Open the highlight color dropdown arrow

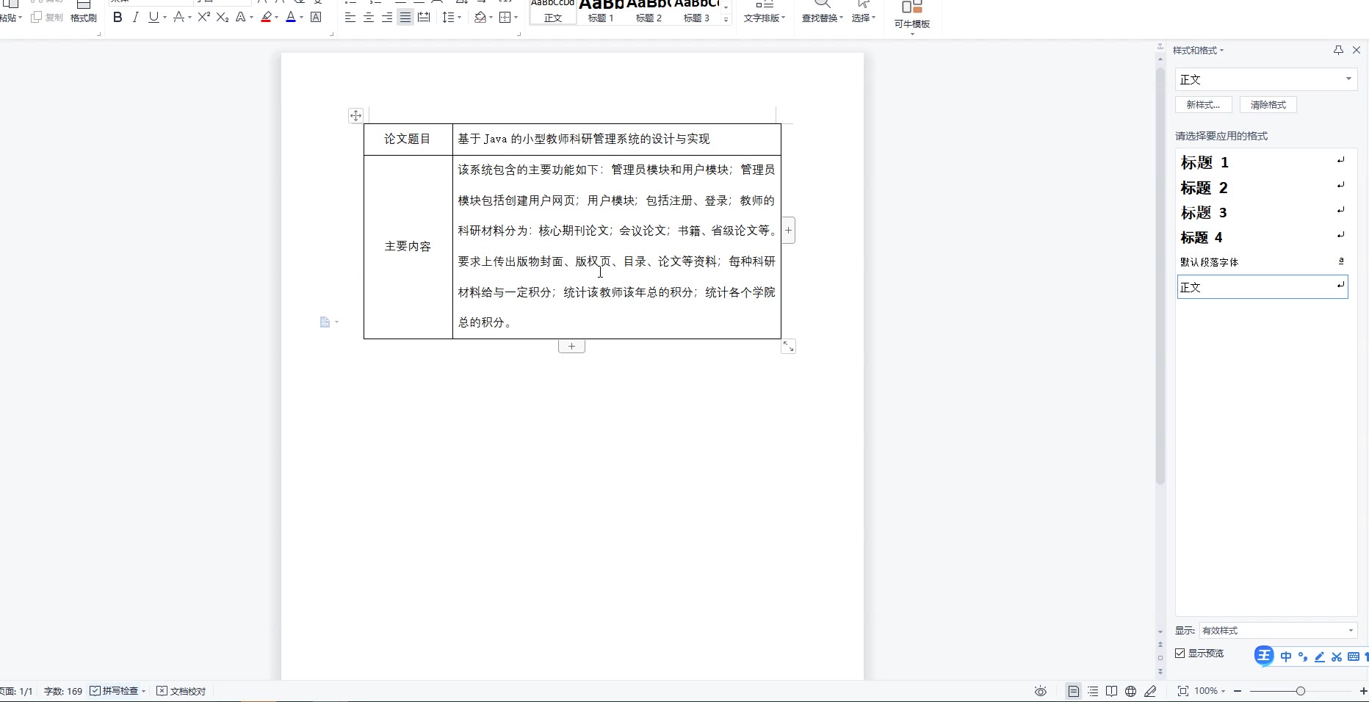(276, 18)
